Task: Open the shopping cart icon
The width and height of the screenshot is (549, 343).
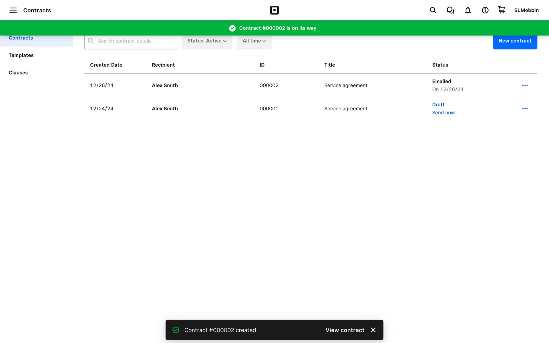Action: coord(502,10)
